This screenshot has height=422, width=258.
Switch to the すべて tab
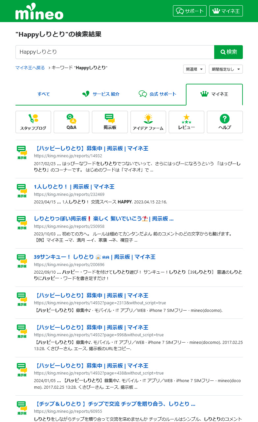43,94
